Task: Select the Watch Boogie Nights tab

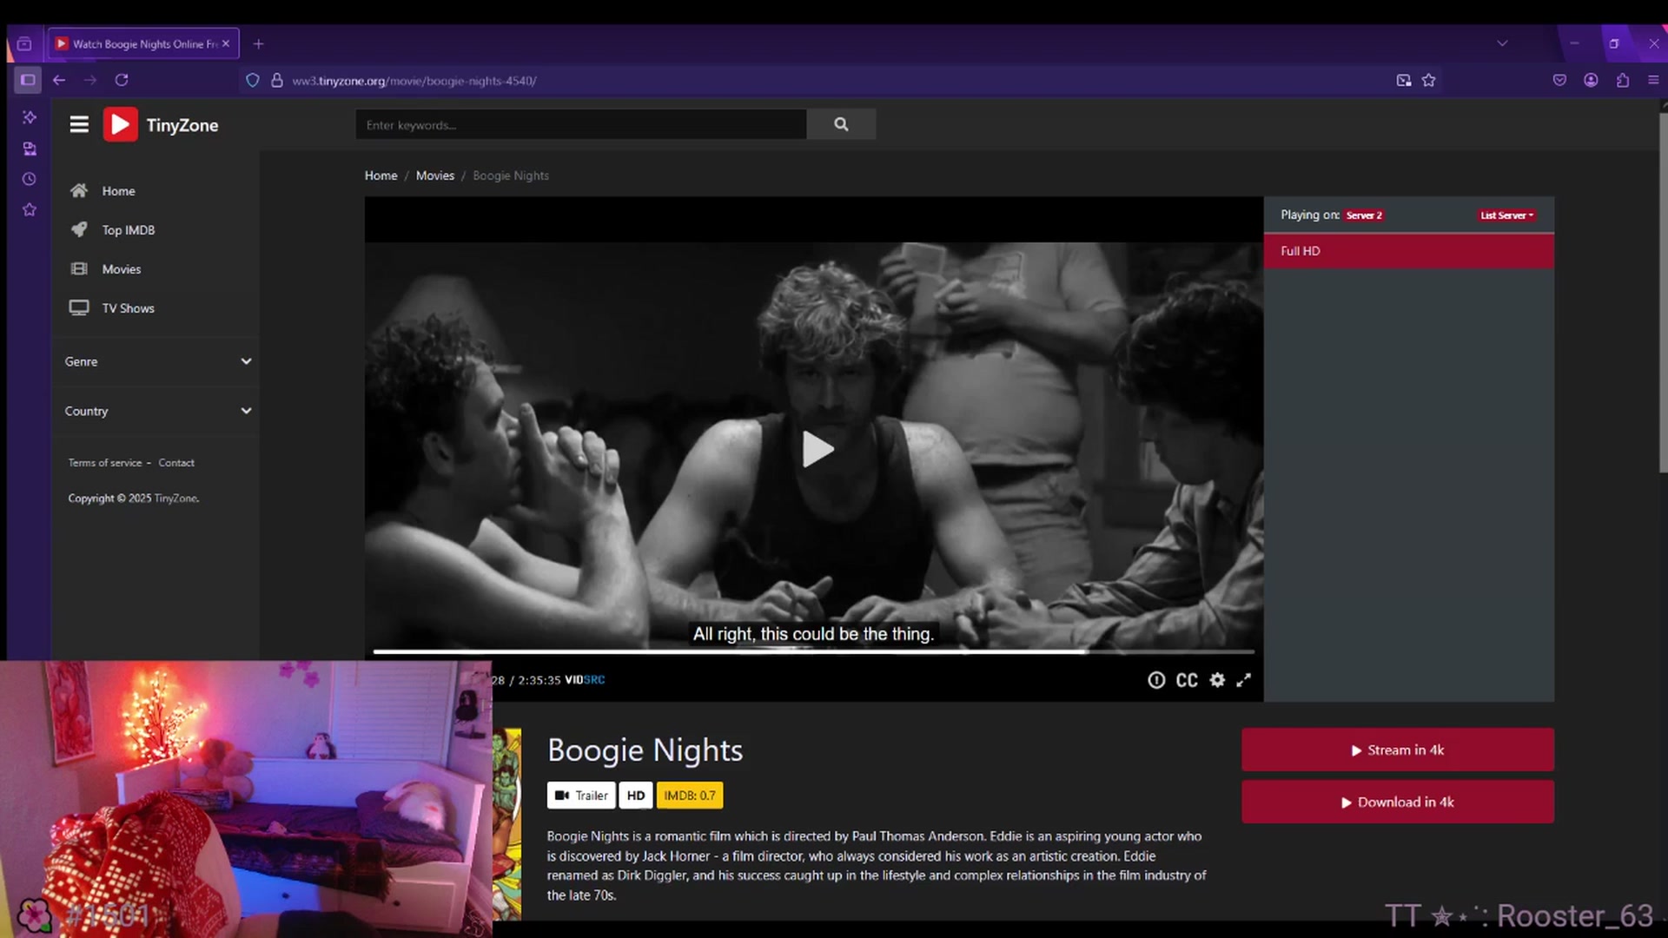Action: click(x=143, y=43)
